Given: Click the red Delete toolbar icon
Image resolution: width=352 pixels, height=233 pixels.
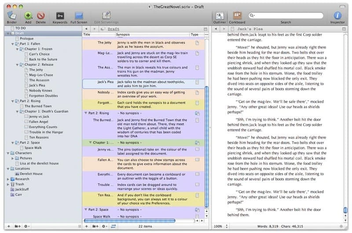Looking at the screenshot, I should 40,16.
